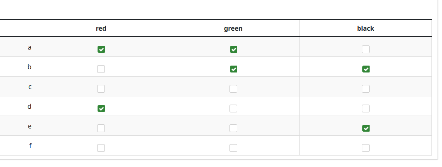
Task: Check the black checkbox in row f
Action: (x=366, y=148)
